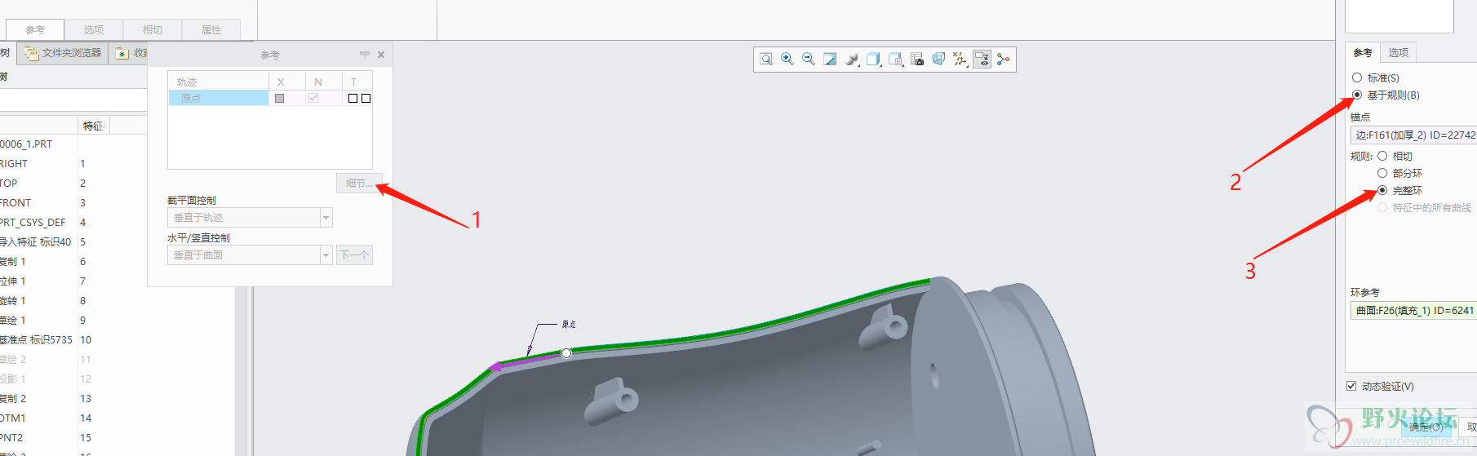The height and width of the screenshot is (456, 1477).
Task: Open the shaded display style icon
Action: (852, 59)
